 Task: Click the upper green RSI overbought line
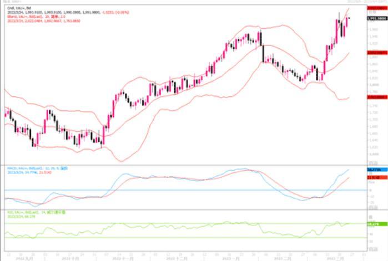167,223
